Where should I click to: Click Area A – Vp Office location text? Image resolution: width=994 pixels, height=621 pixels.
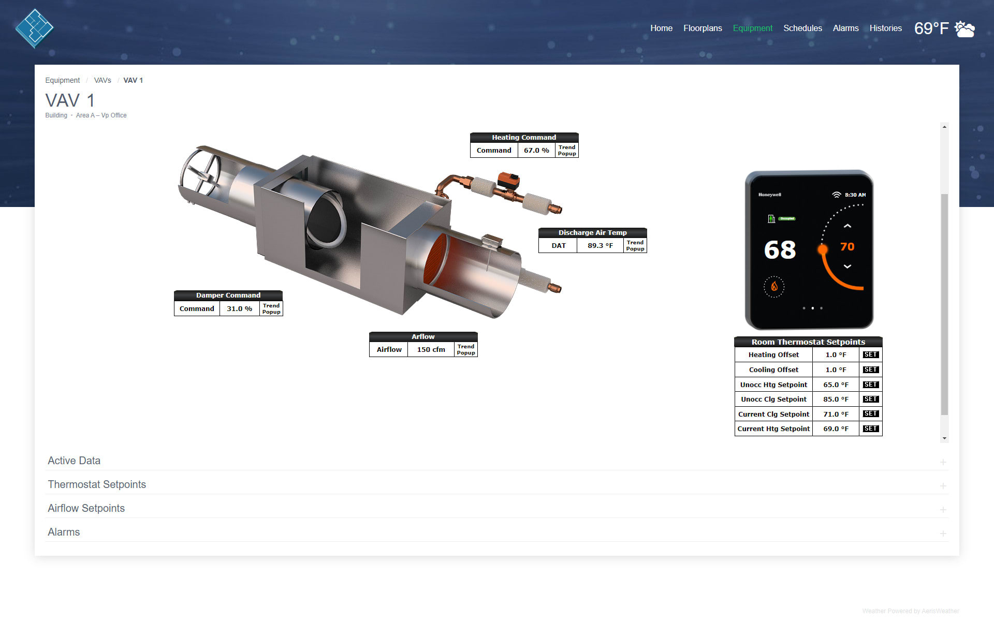(x=101, y=115)
